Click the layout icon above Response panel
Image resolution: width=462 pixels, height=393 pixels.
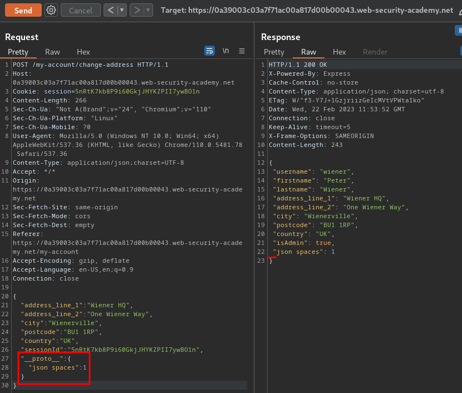(459, 31)
